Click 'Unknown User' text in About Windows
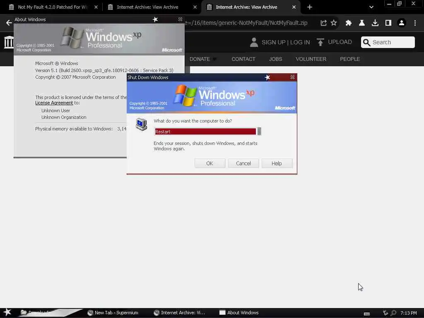Screen dimensions: 424x318 point(56,110)
